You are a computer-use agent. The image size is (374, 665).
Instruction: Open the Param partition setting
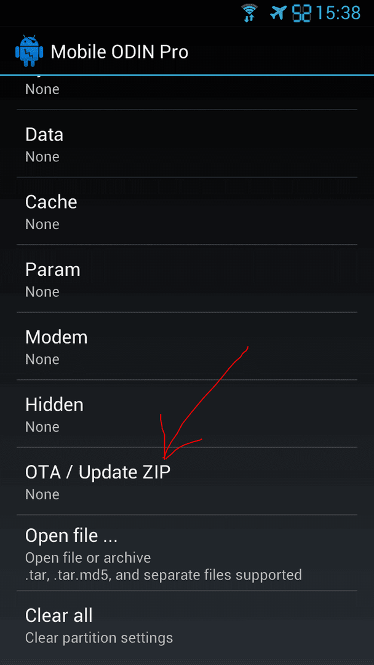(x=187, y=278)
